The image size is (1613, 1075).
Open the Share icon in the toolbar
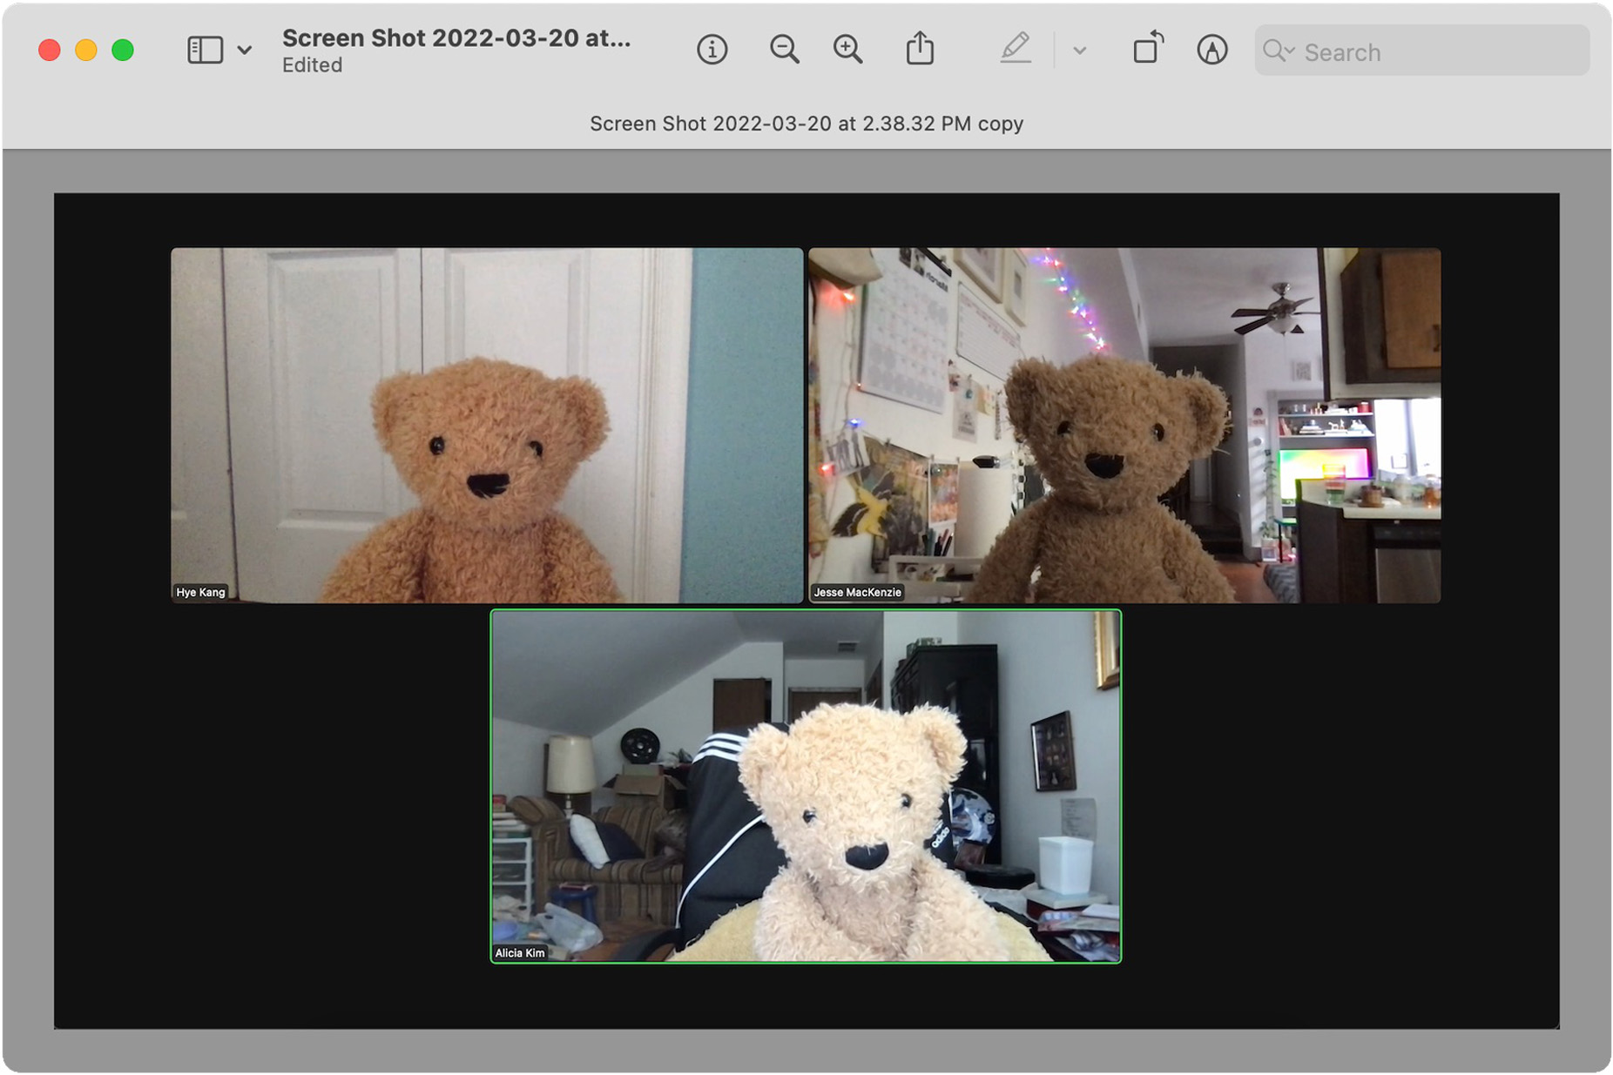920,49
